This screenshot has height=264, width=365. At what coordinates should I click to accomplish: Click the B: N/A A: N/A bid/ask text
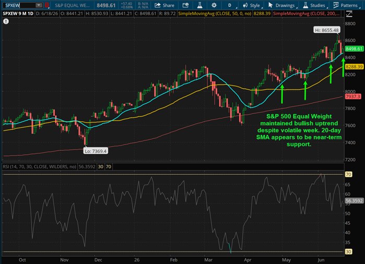[x=143, y=5]
